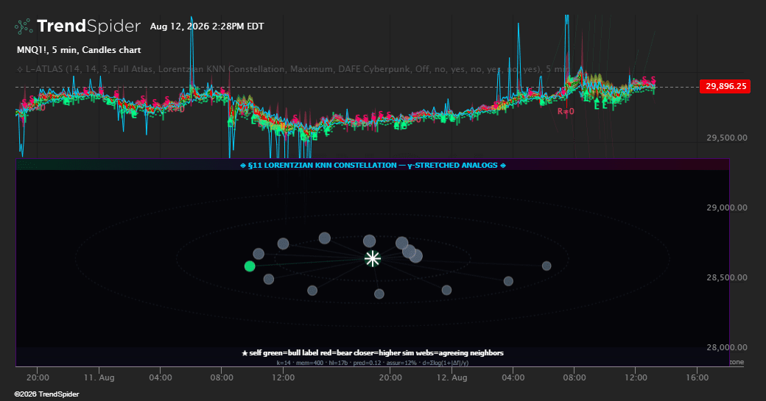Click the 29,000.00 price axis label
The height and width of the screenshot is (401, 766).
pyautogui.click(x=726, y=207)
